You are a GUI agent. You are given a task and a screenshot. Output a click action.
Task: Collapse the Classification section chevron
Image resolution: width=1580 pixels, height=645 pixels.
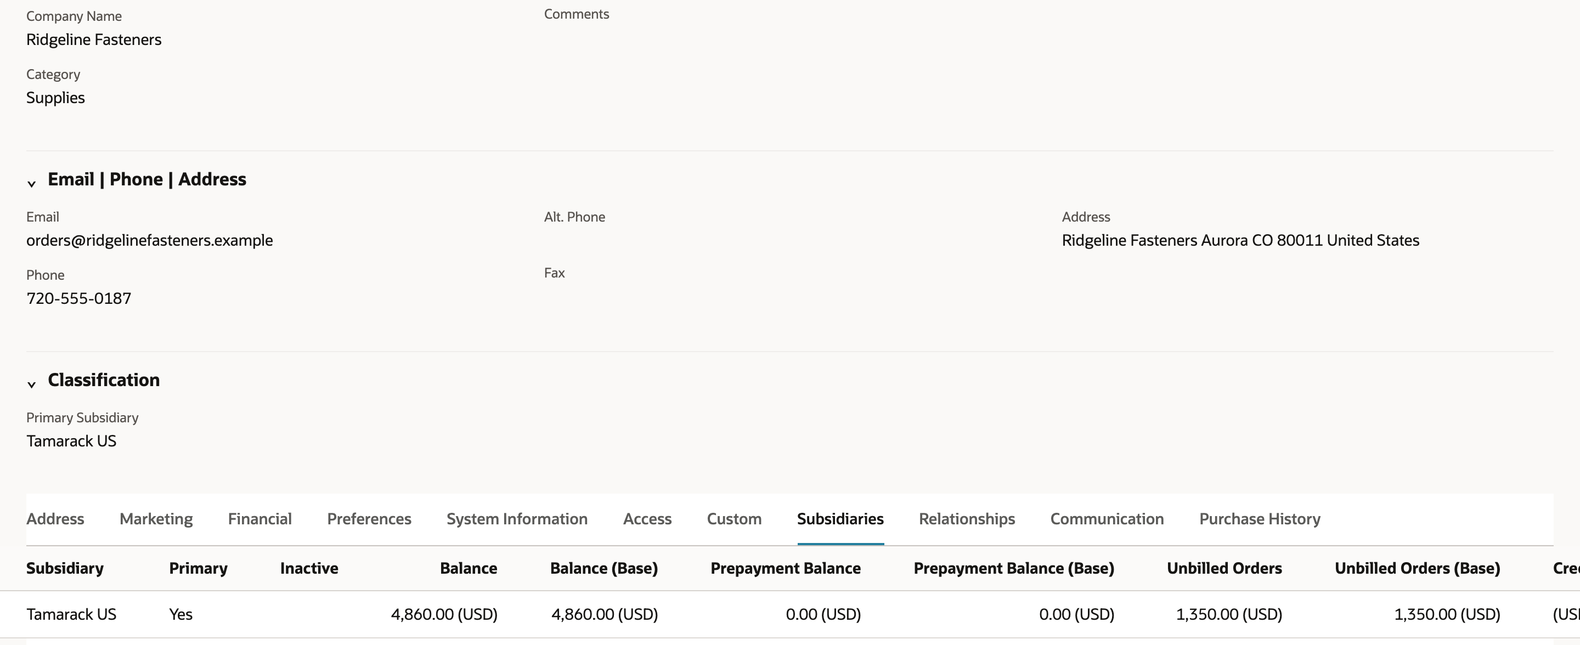(31, 384)
